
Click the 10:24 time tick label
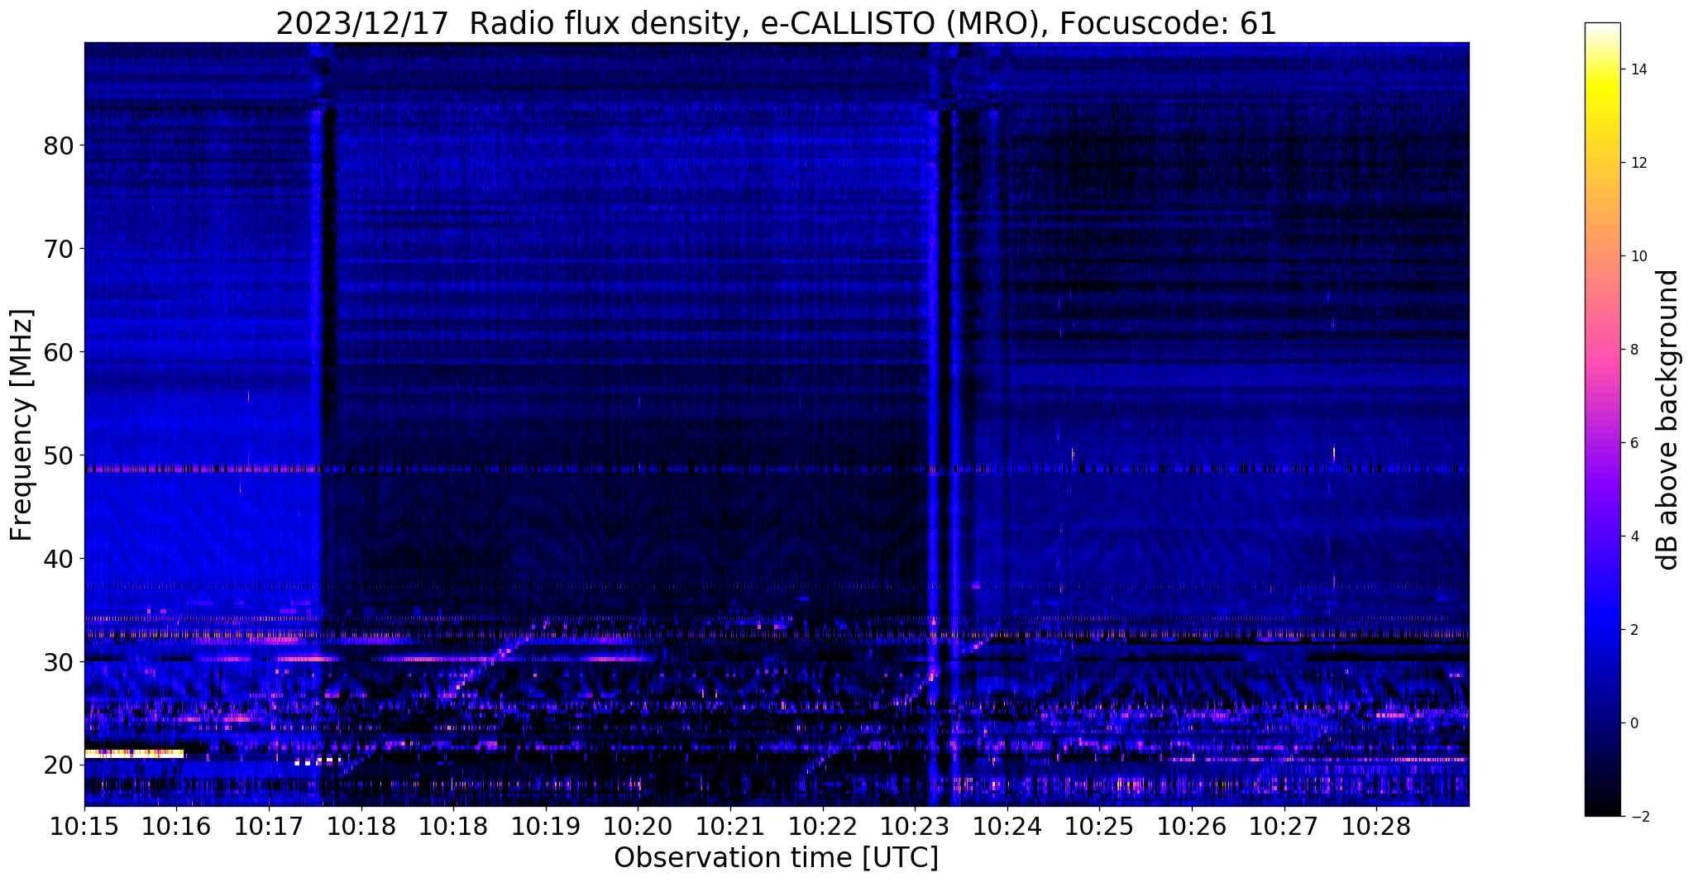click(1007, 827)
